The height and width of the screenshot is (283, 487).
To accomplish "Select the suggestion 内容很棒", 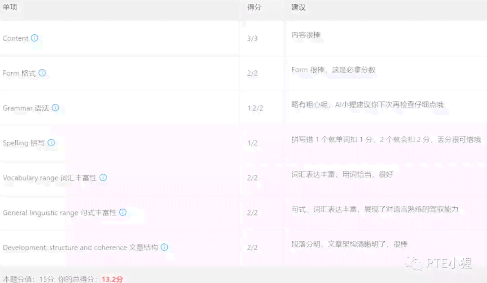I will tap(306, 35).
